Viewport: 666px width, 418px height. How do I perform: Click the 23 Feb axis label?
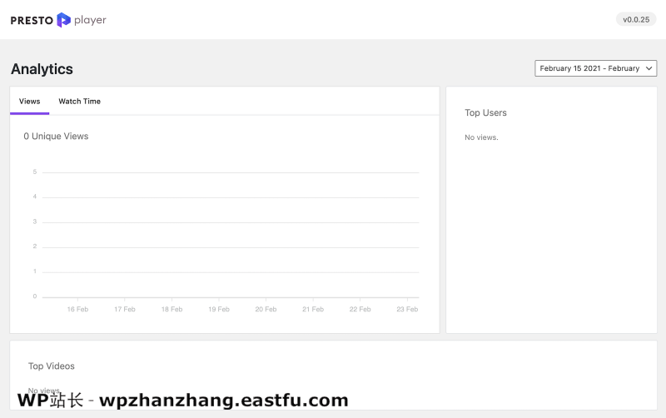pyautogui.click(x=407, y=309)
